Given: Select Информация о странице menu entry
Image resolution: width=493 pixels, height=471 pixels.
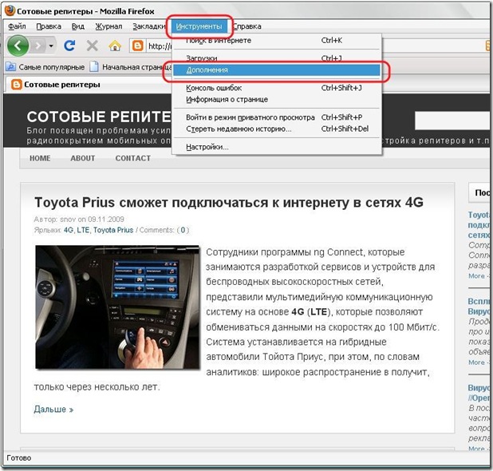Looking at the screenshot, I should 277,100.
